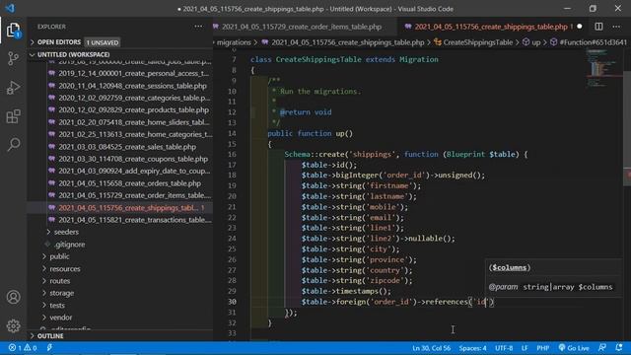
Task: Open 2020_12_02_092759_create_categories_table file
Action: (134, 98)
